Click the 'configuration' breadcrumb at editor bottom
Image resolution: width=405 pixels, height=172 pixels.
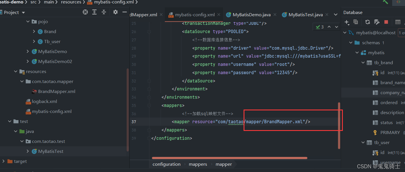point(167,164)
